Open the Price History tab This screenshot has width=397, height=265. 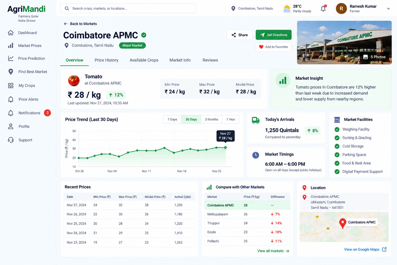point(106,60)
